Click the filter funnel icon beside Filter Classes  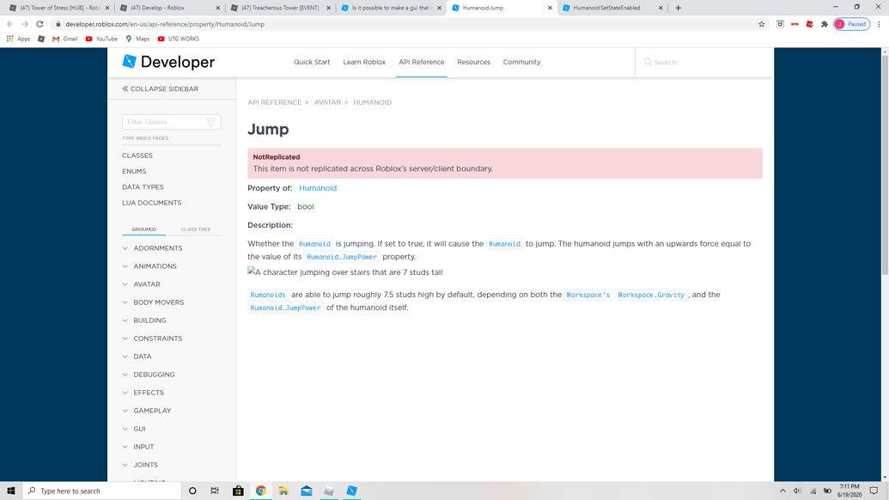pyautogui.click(x=211, y=122)
